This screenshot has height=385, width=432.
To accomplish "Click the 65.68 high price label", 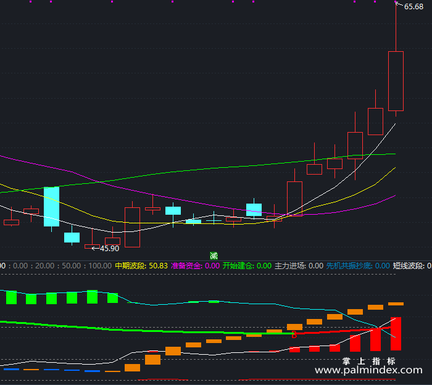I will pos(413,7).
